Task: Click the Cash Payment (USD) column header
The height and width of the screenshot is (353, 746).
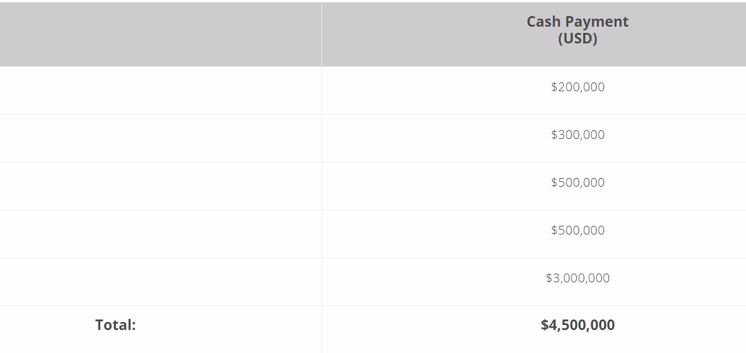Action: (x=534, y=34)
